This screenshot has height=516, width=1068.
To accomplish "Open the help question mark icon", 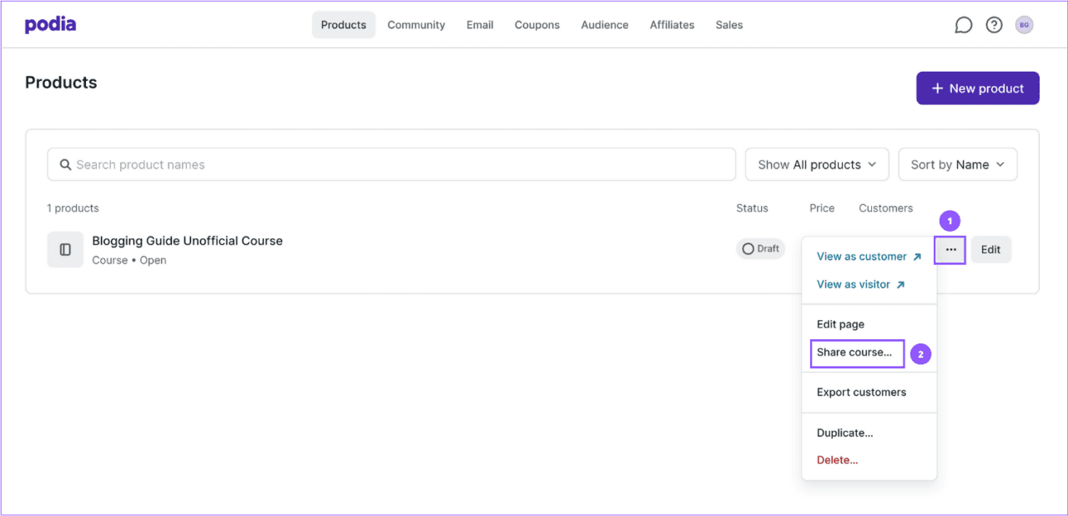I will coord(994,24).
